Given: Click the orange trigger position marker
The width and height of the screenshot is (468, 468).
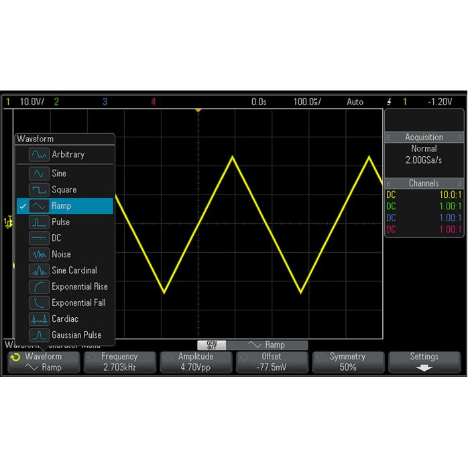Looking at the screenshot, I should (198, 110).
